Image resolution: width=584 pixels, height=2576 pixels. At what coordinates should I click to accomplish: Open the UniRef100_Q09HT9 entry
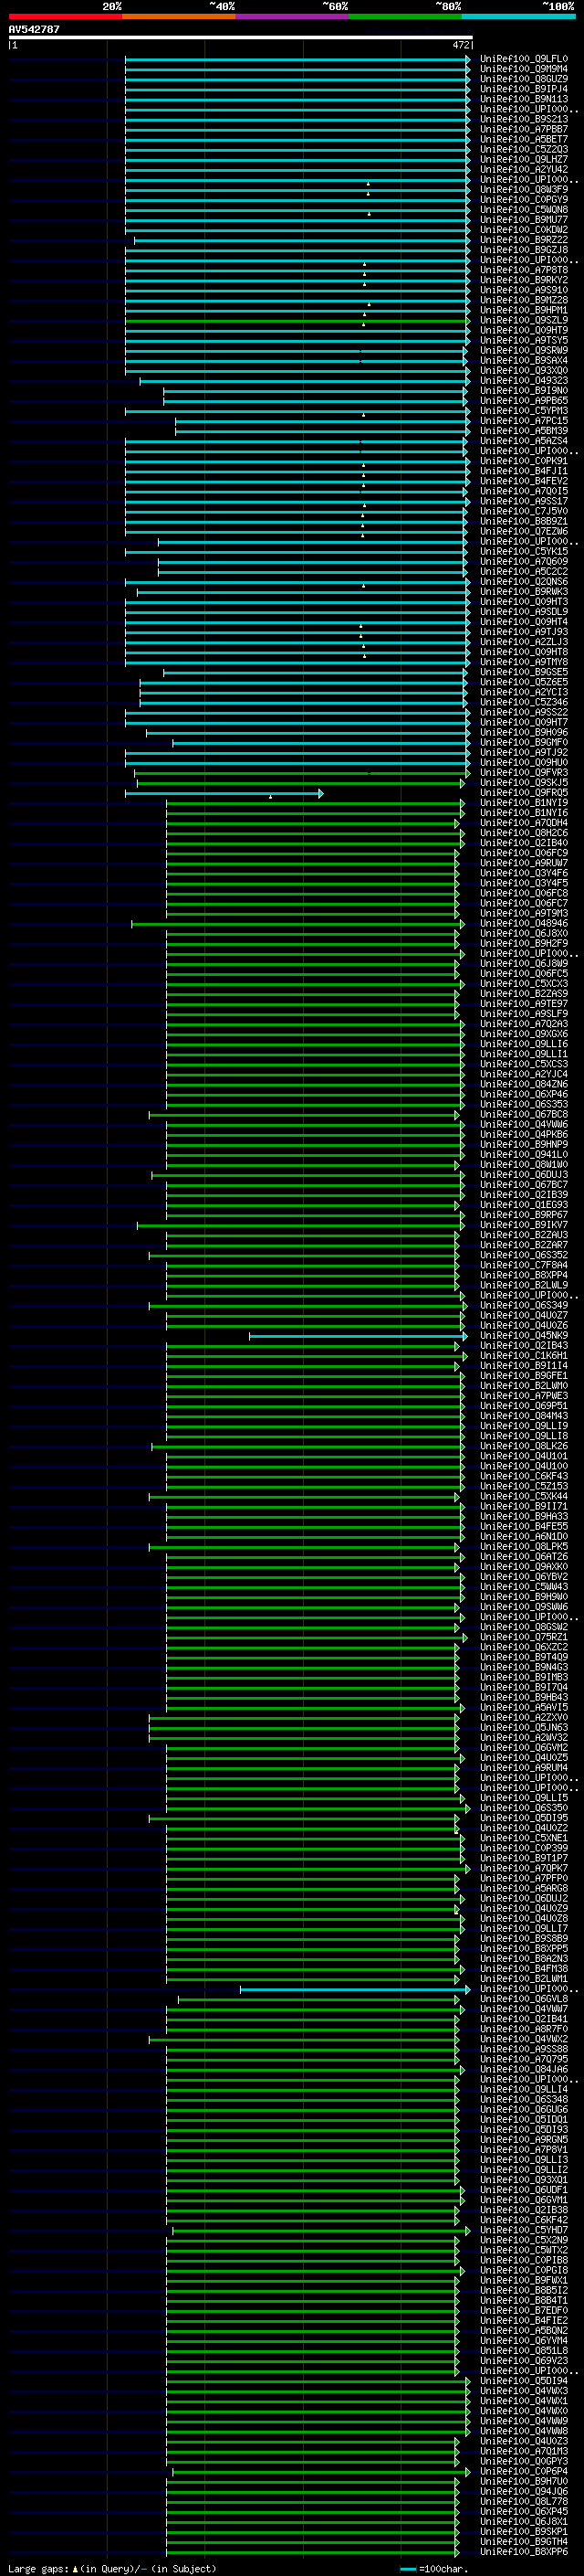(x=524, y=330)
